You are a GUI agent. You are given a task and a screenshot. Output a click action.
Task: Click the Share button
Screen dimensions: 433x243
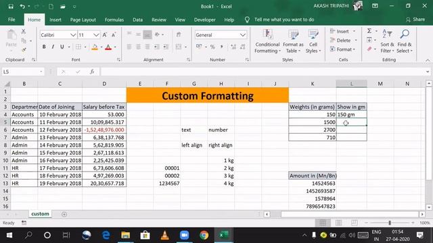tap(415, 20)
